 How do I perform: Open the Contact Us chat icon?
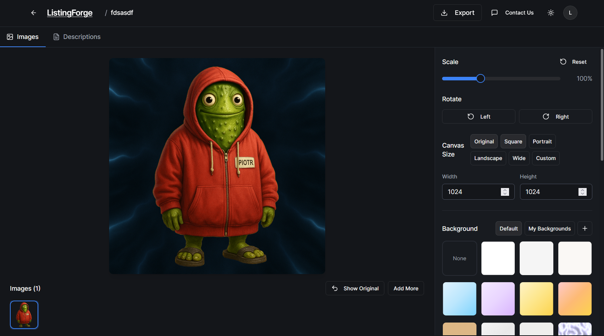(x=495, y=12)
